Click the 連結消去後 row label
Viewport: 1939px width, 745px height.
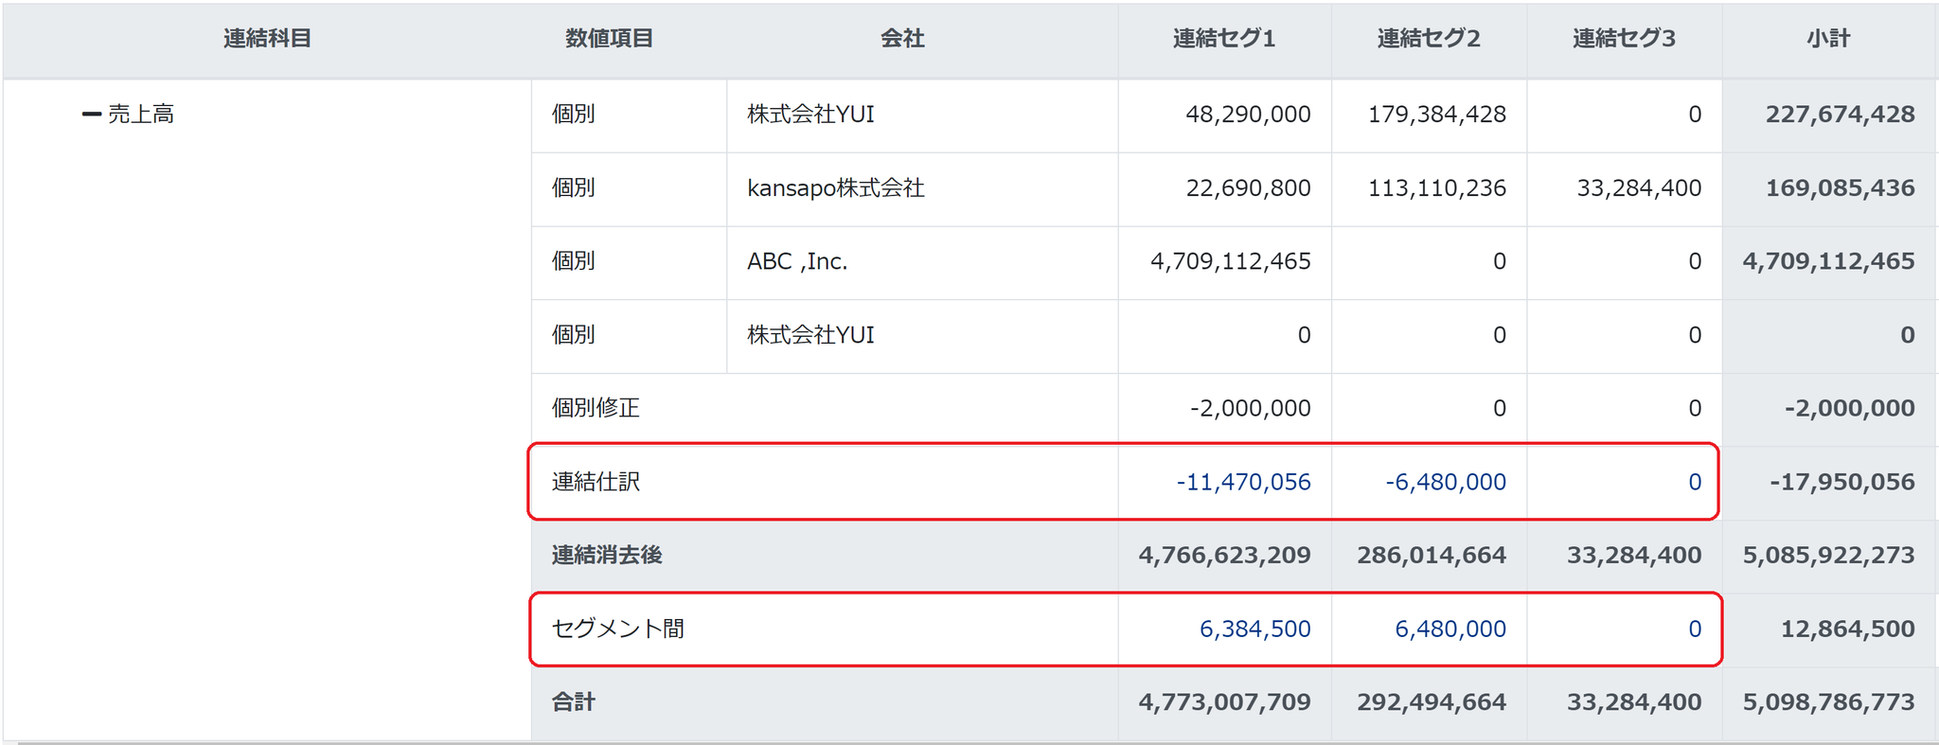click(x=607, y=555)
